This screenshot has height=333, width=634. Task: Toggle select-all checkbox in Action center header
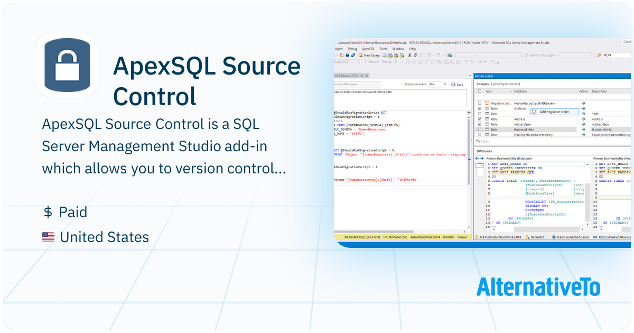[480, 91]
